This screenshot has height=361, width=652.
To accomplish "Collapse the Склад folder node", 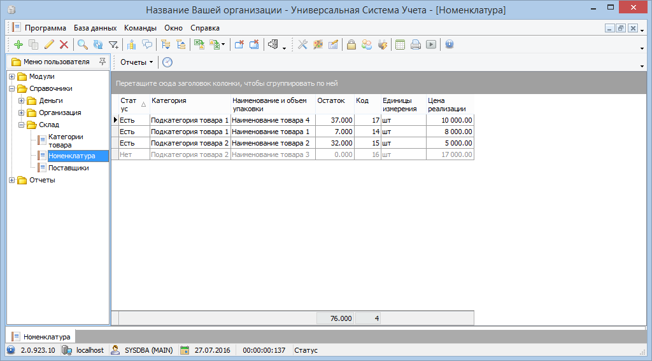I will coord(21,125).
